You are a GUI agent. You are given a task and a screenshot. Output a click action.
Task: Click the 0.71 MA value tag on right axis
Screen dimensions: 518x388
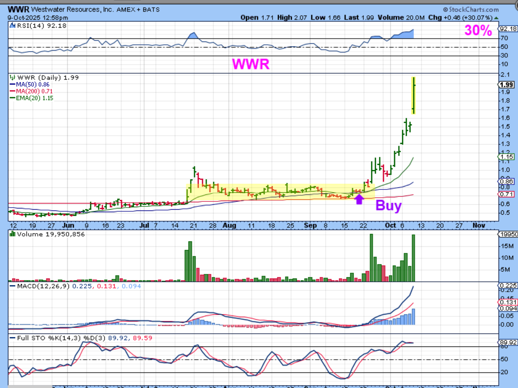point(506,194)
